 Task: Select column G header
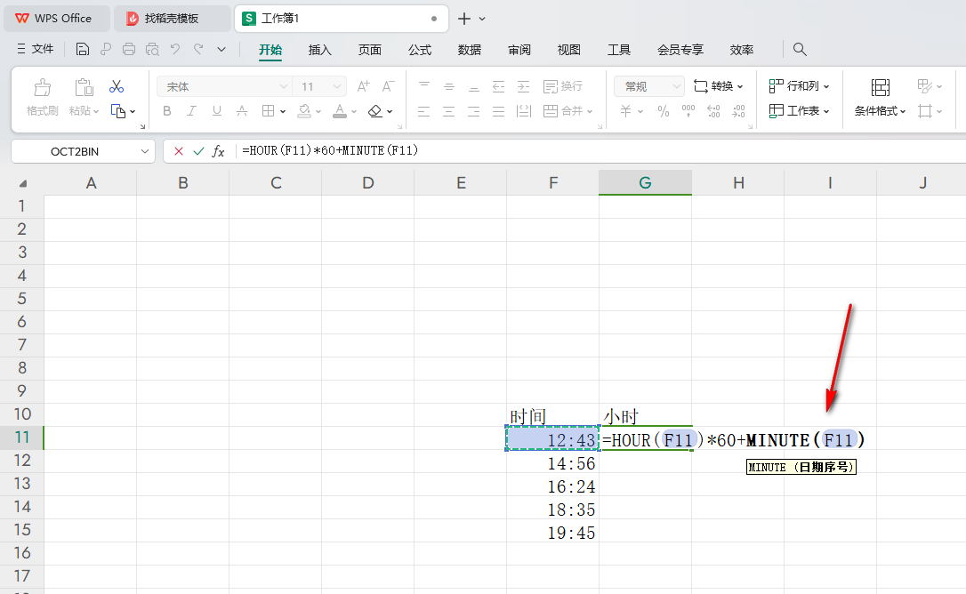645,183
